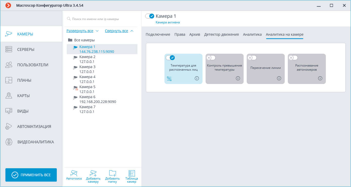The width and height of the screenshot is (351, 187).
Task: Click the Views monitor icon
Action: pyautogui.click(x=9, y=111)
